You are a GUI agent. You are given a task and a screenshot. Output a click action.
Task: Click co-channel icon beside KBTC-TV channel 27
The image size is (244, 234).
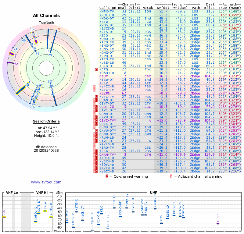[96, 97]
